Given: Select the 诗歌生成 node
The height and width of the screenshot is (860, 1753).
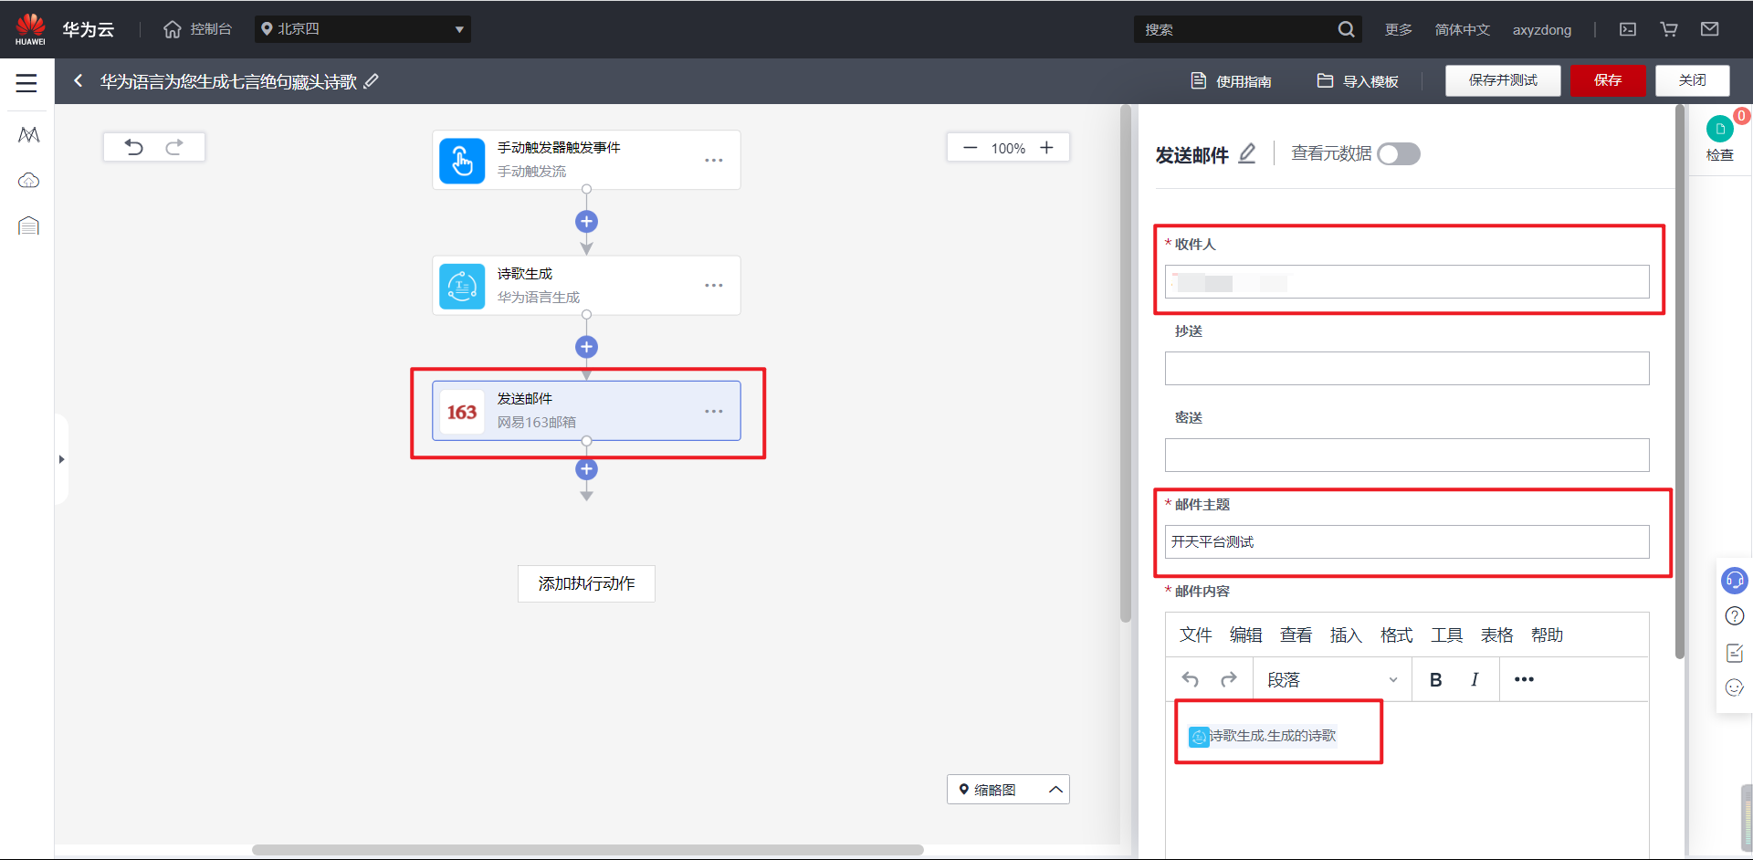Looking at the screenshot, I should pos(586,286).
